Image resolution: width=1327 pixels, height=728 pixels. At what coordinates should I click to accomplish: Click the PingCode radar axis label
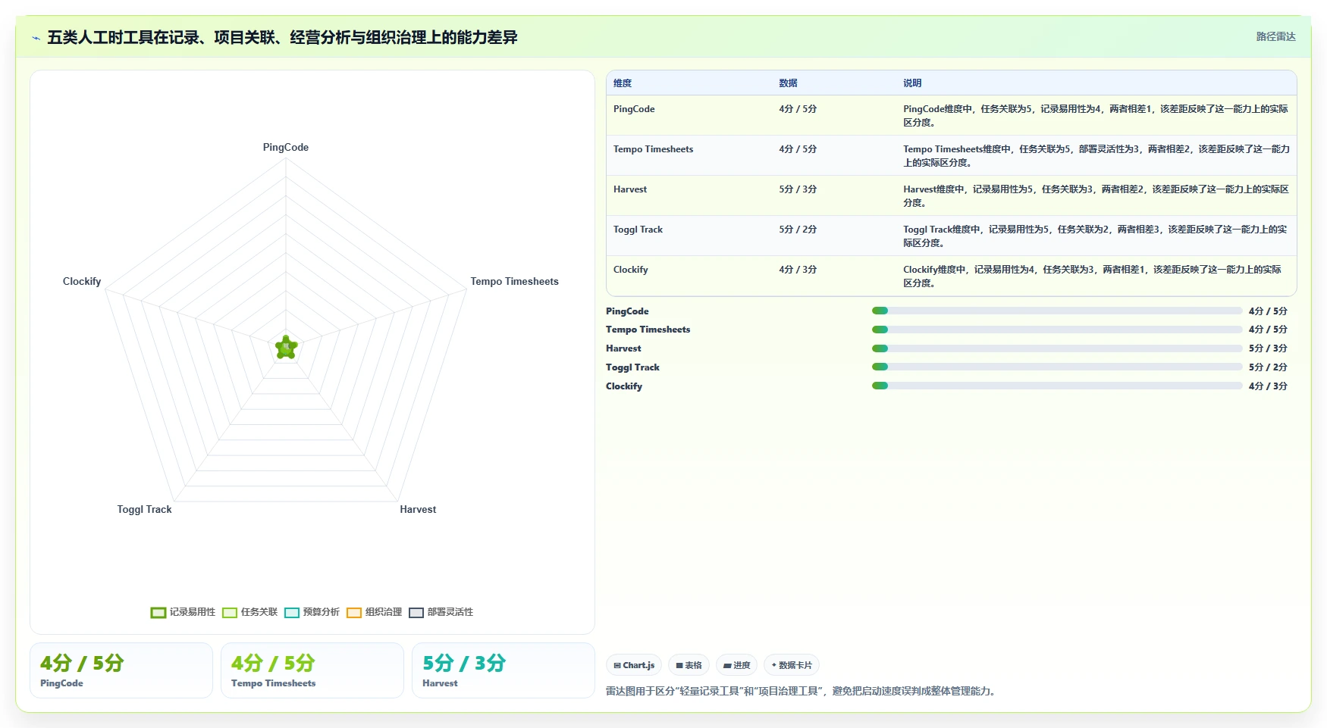tap(286, 148)
